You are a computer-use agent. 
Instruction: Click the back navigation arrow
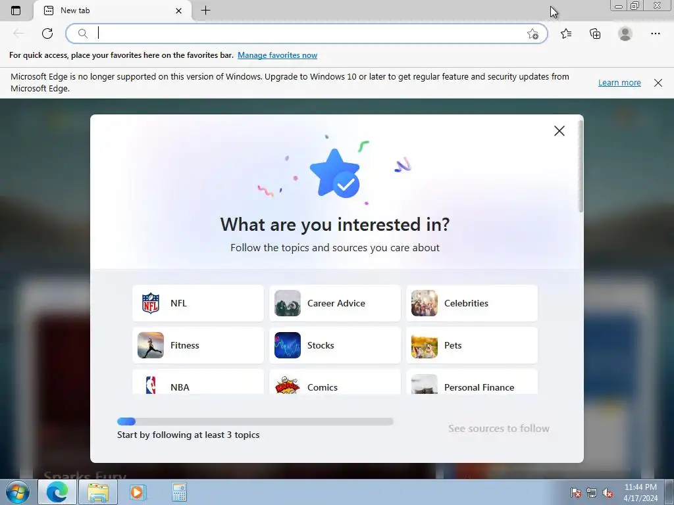click(18, 34)
